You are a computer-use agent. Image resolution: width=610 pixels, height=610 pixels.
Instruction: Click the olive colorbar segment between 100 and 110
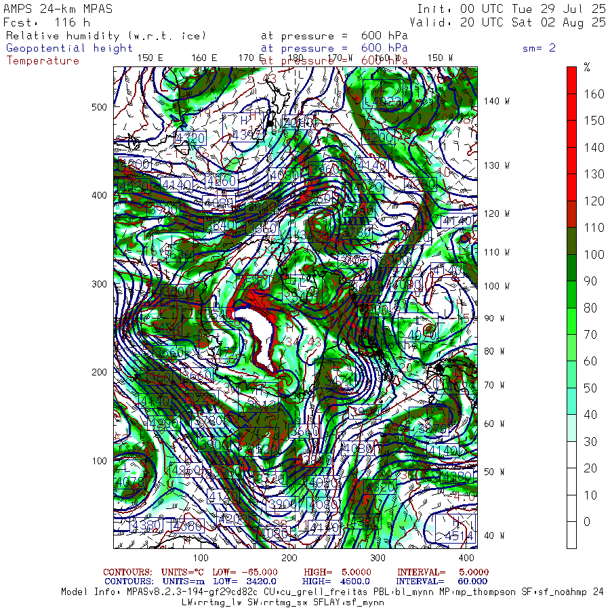point(571,241)
